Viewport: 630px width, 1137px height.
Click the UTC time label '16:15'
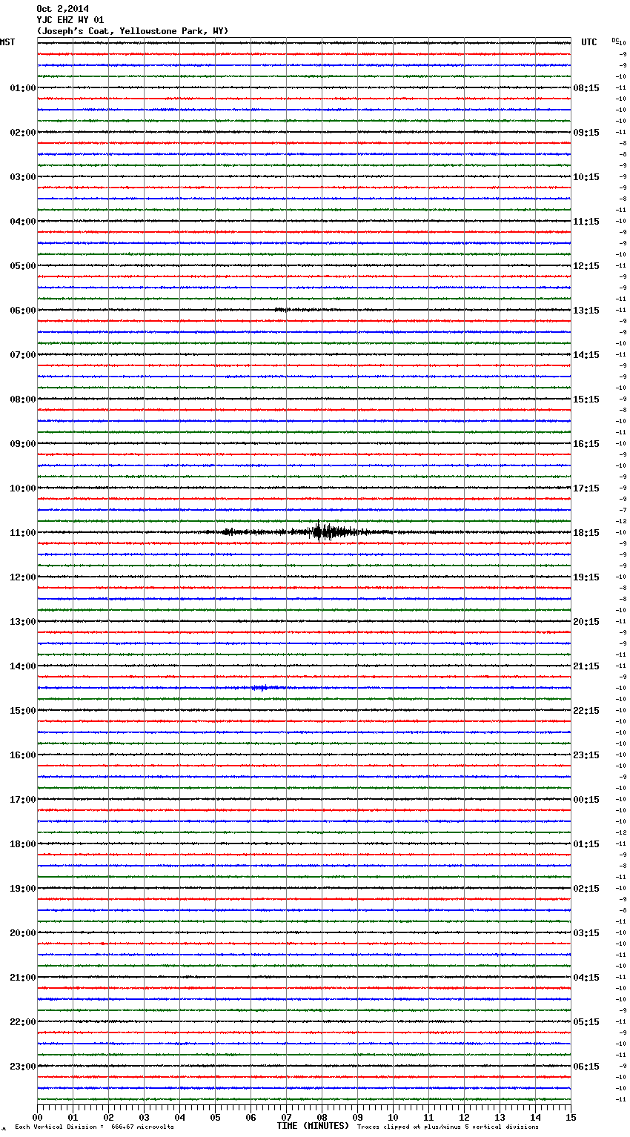[586, 444]
